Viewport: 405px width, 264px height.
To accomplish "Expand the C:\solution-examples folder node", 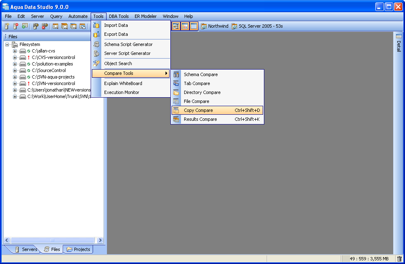I will click(x=15, y=64).
